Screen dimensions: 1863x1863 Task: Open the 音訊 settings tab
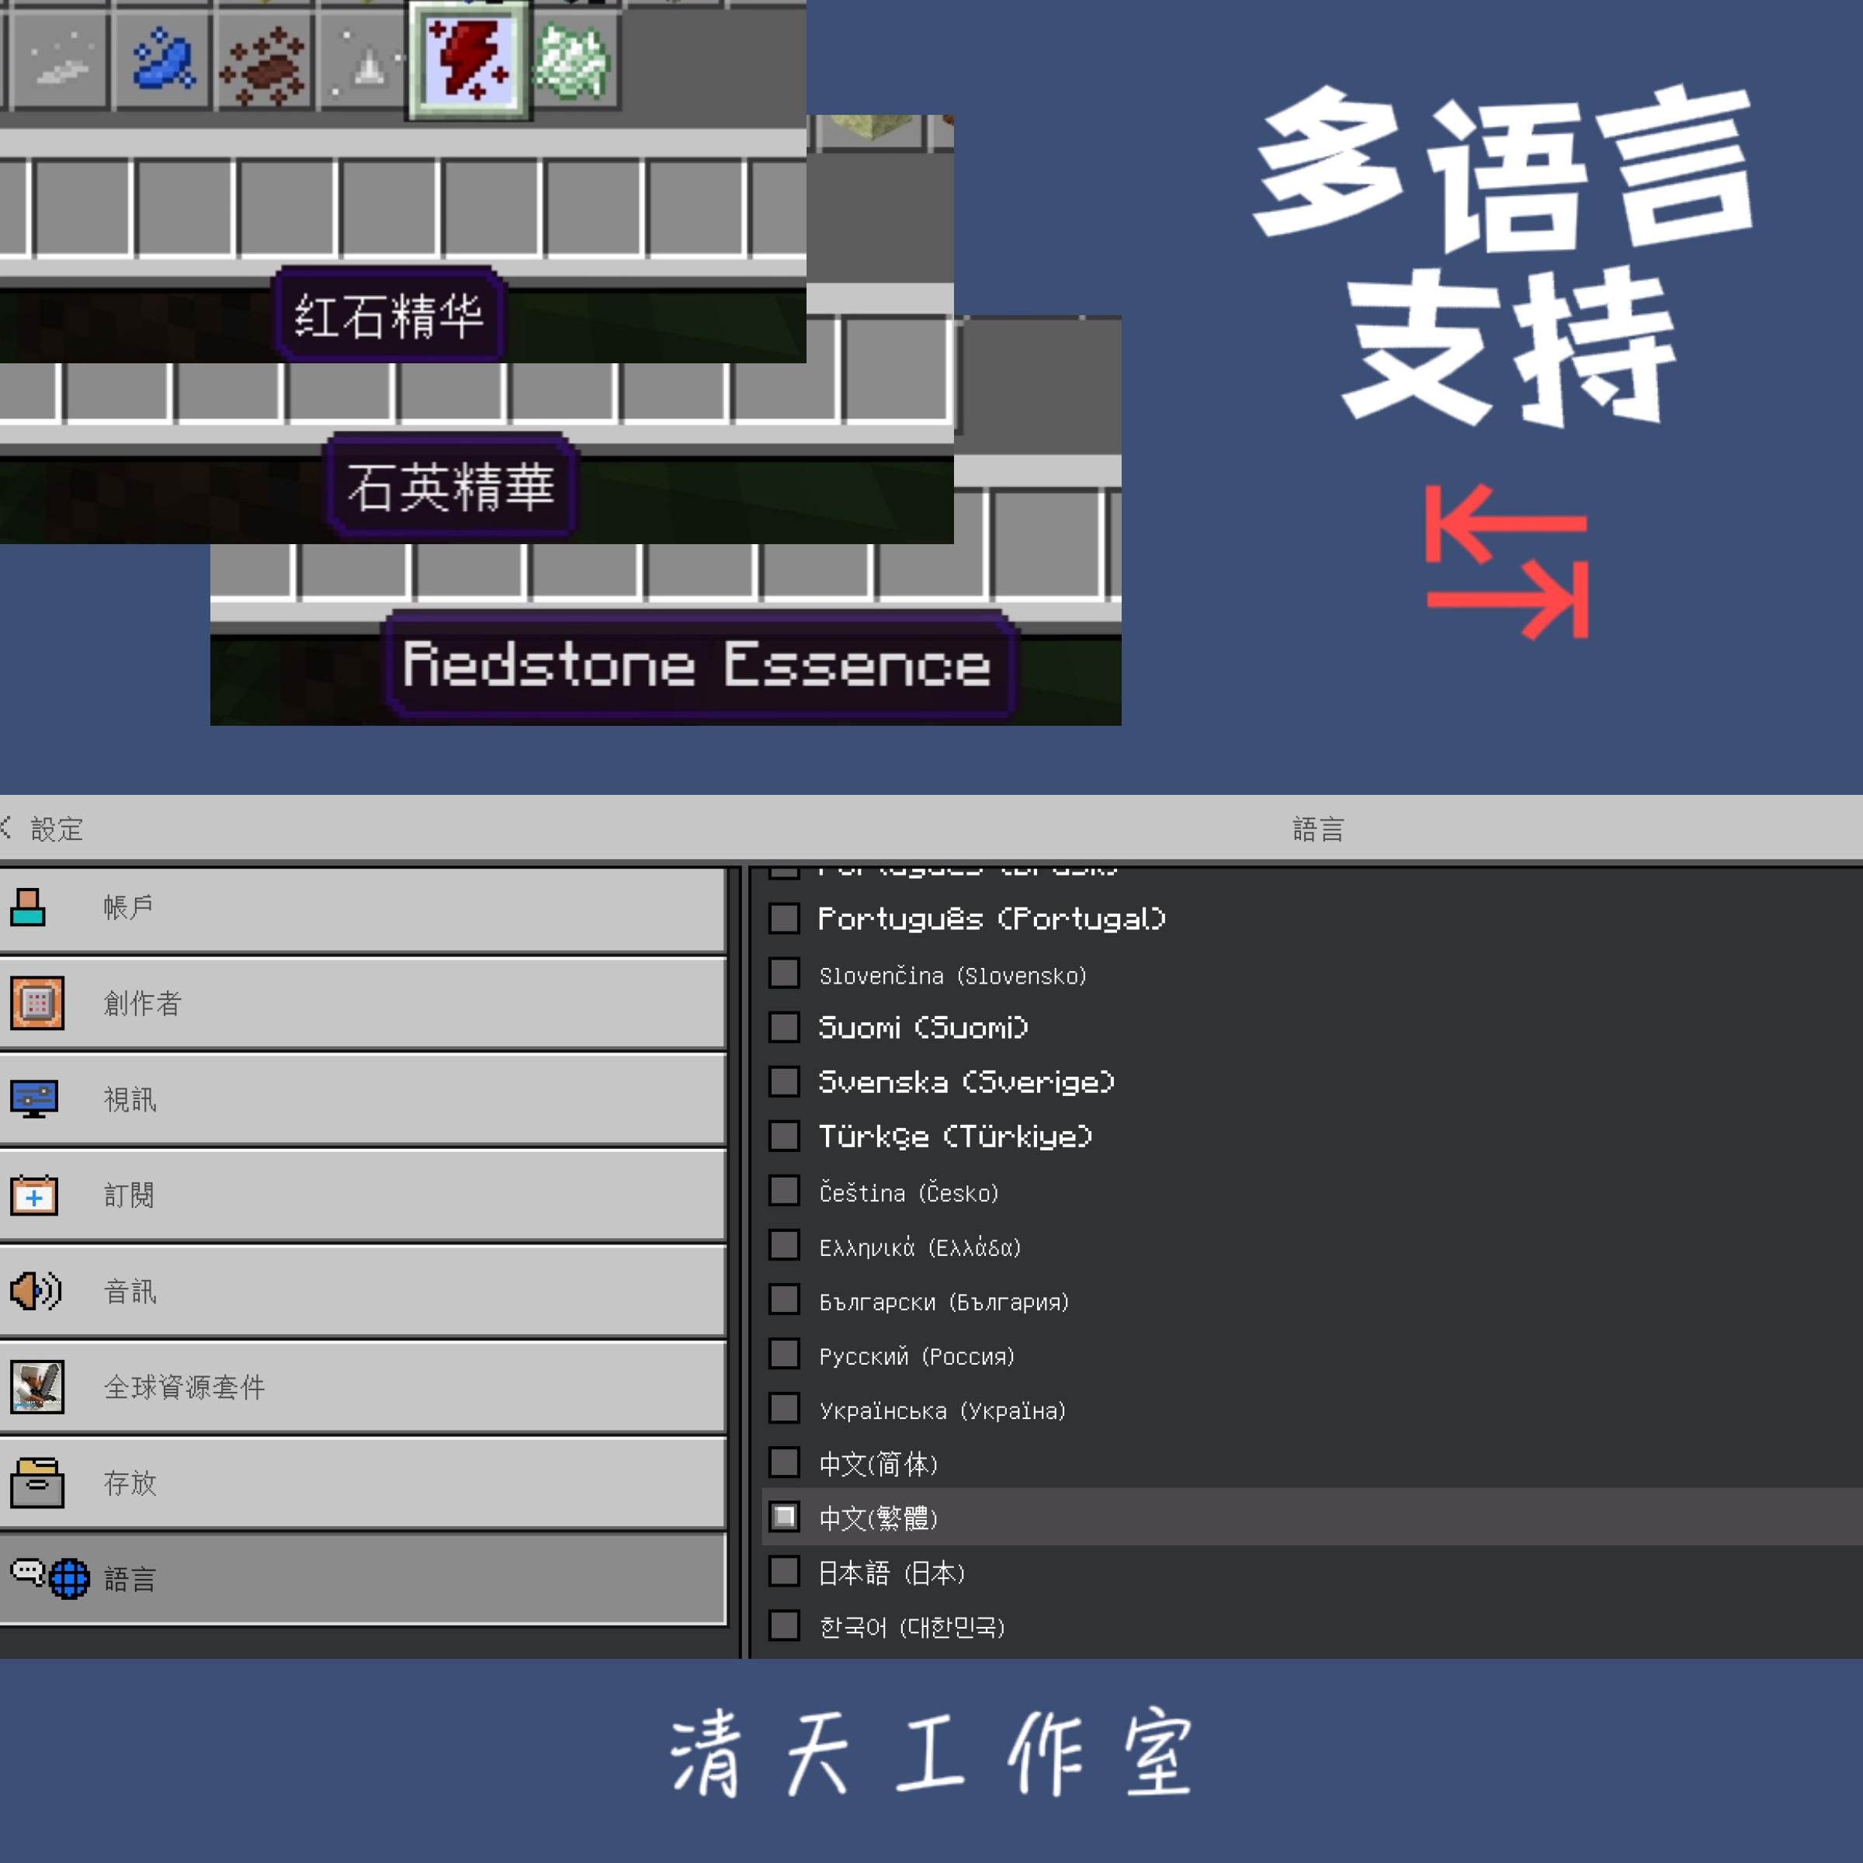click(363, 1291)
